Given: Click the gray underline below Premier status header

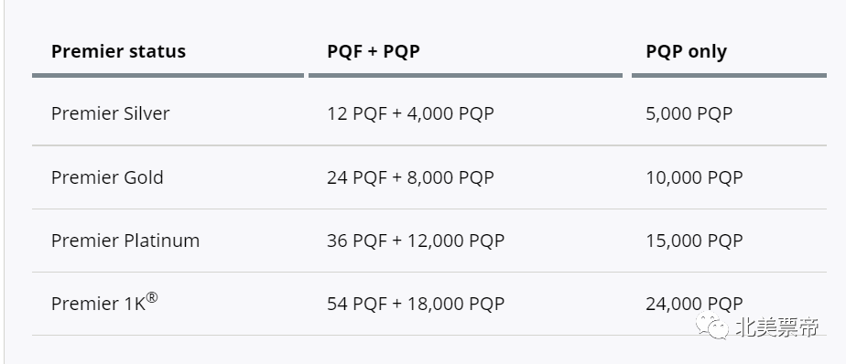Looking at the screenshot, I should pyautogui.click(x=168, y=76).
